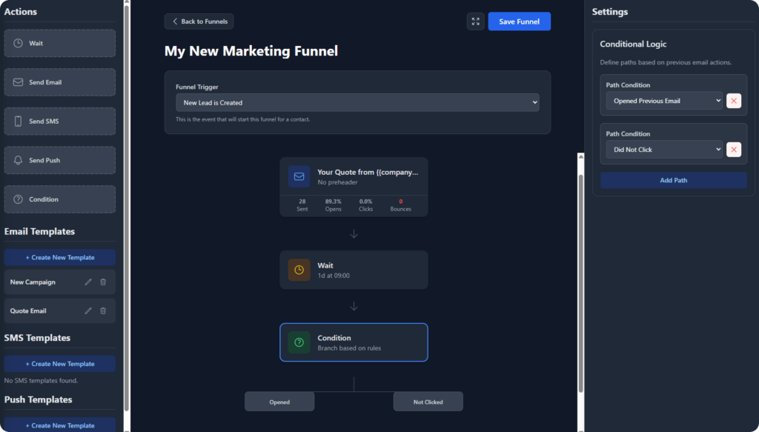The width and height of the screenshot is (759, 432).
Task: Choose the Send Push action
Action: (x=60, y=160)
